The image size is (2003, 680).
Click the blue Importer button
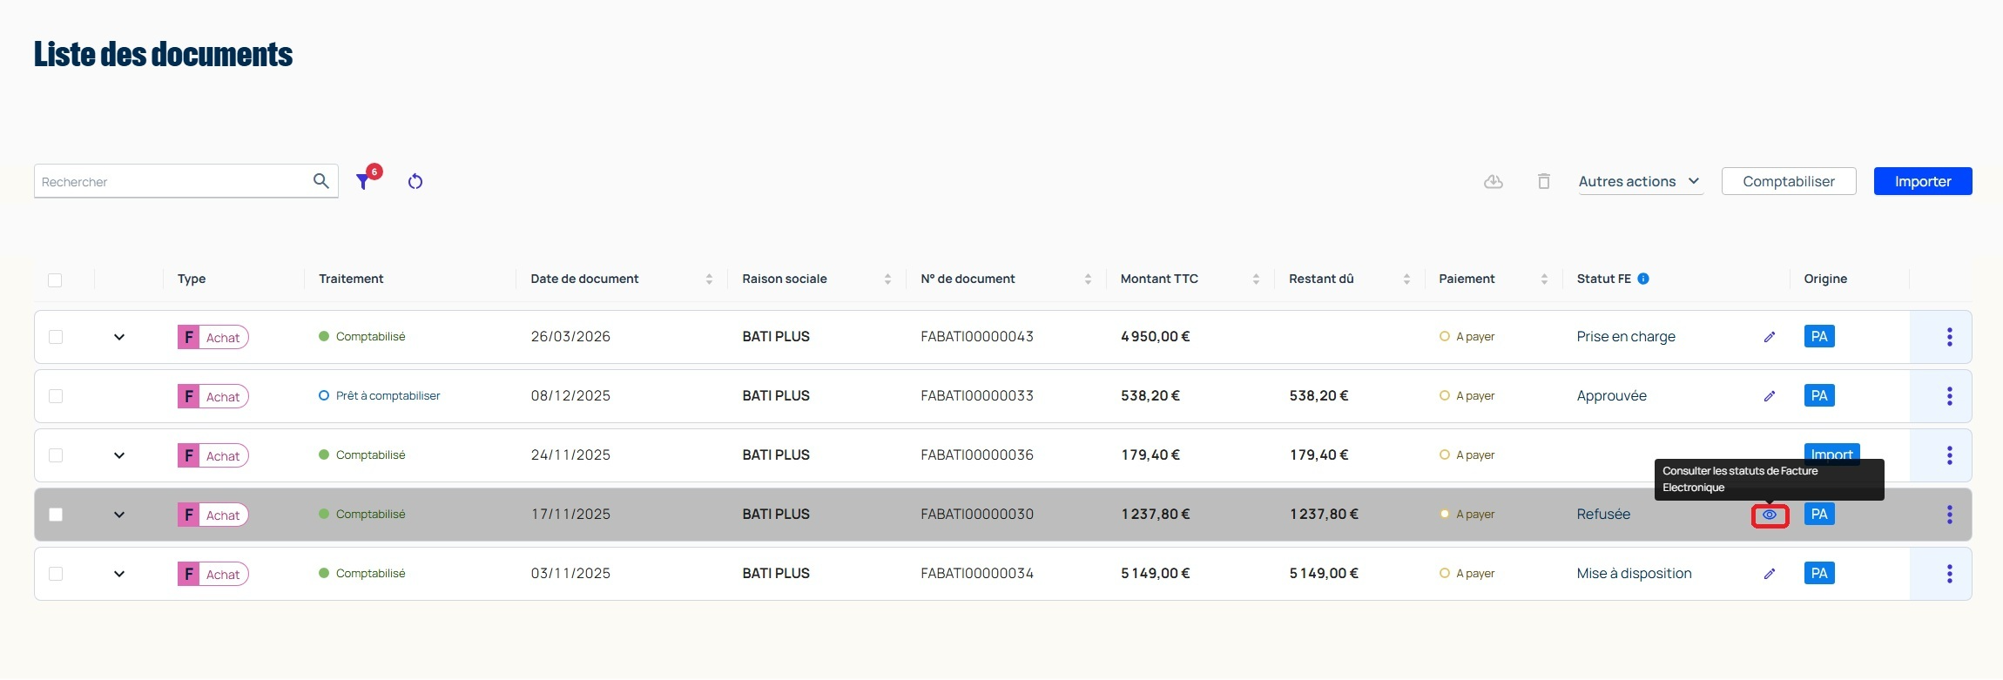point(1923,181)
